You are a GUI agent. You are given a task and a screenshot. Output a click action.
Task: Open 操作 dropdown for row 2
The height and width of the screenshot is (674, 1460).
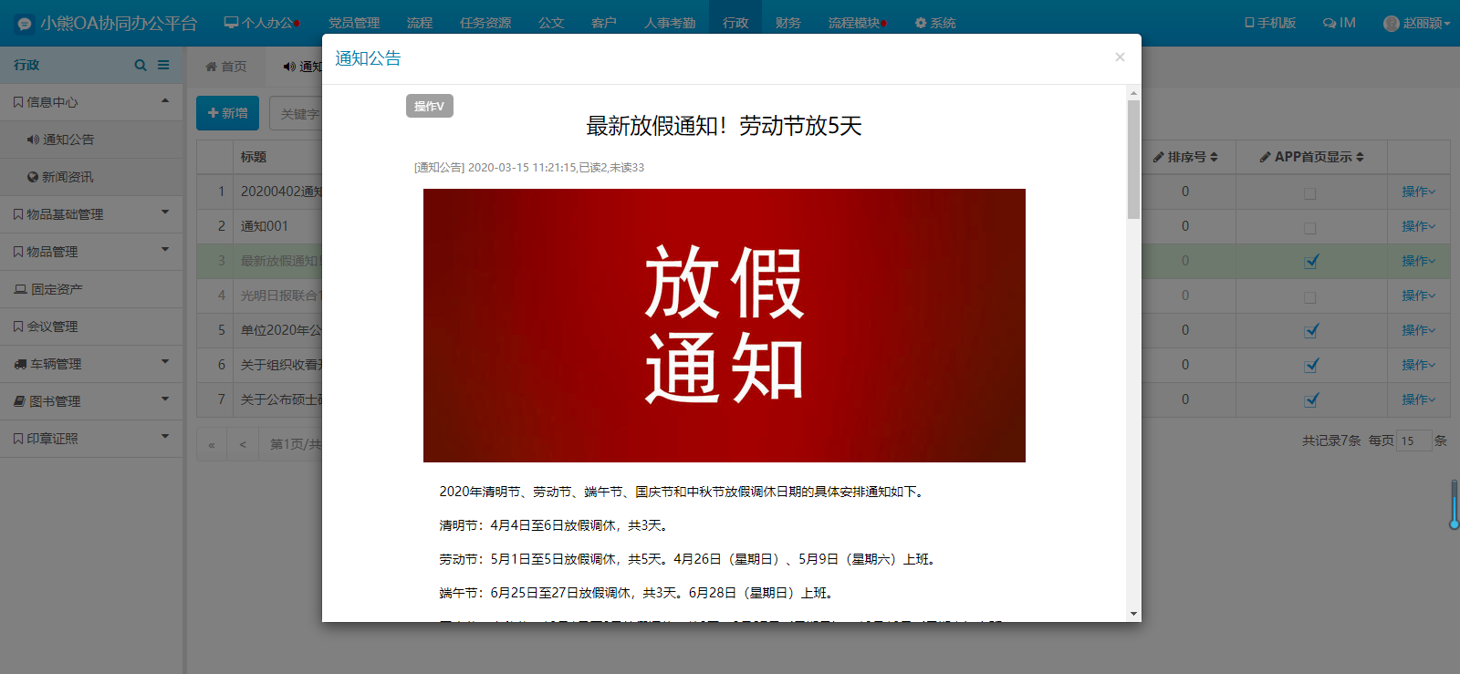(x=1419, y=226)
